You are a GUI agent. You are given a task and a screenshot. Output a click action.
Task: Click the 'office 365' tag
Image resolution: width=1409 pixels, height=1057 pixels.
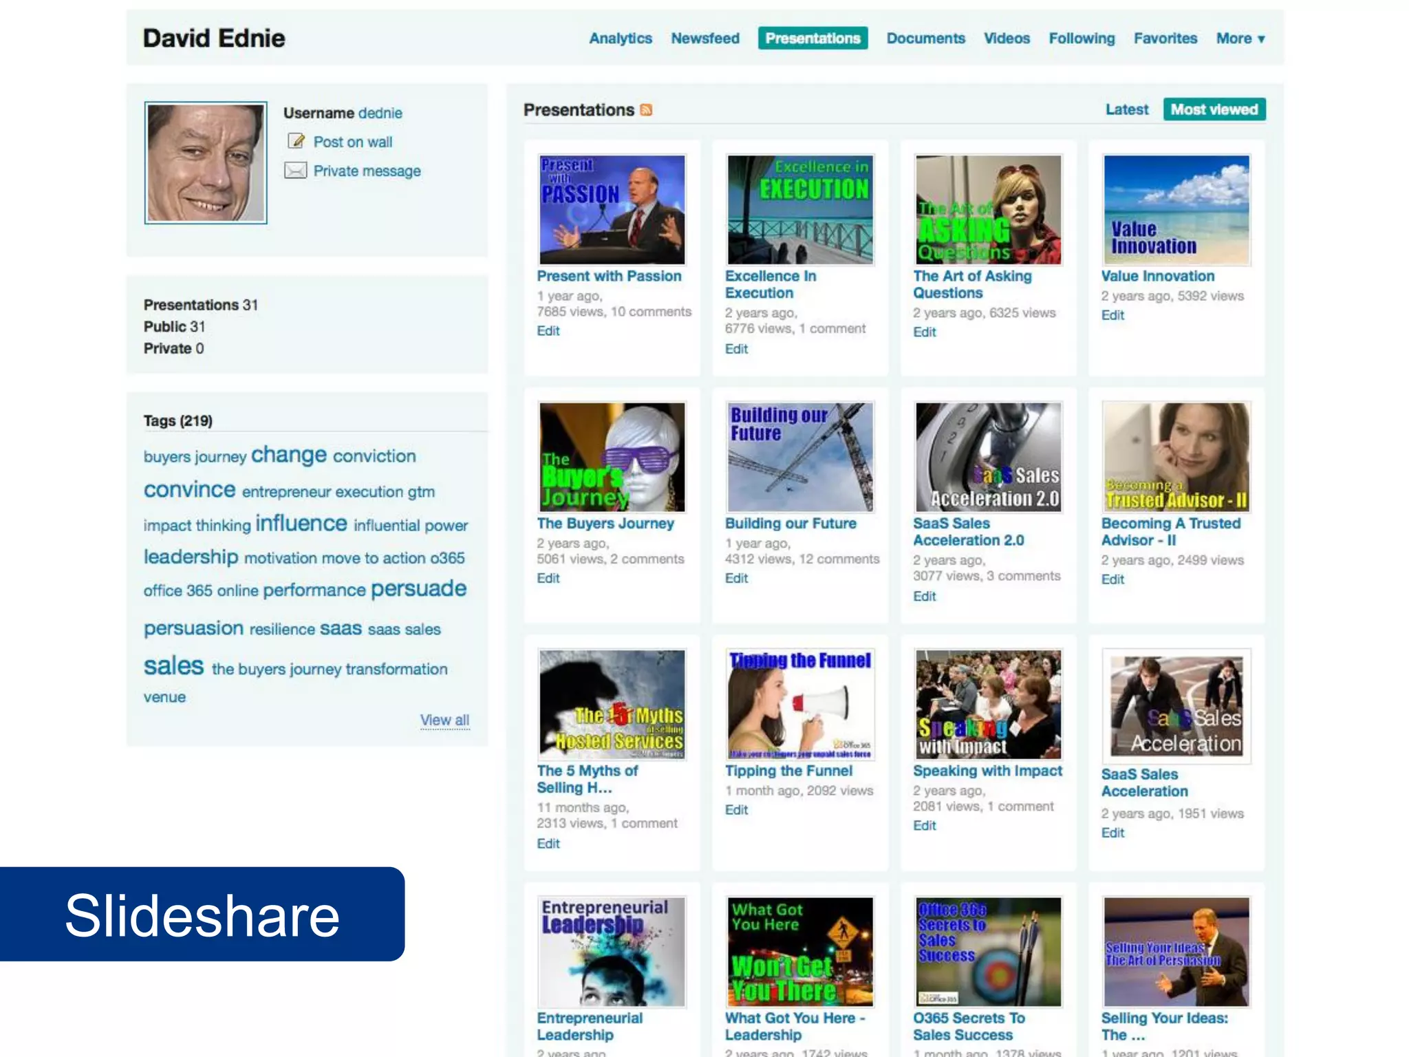[x=178, y=590]
